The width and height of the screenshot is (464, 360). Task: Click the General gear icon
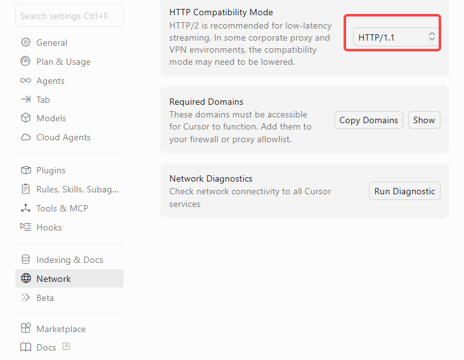pos(26,43)
